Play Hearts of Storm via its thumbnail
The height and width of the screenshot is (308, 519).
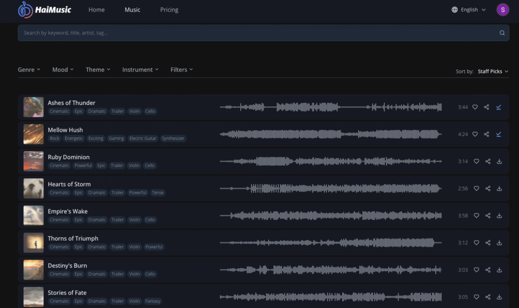[33, 188]
